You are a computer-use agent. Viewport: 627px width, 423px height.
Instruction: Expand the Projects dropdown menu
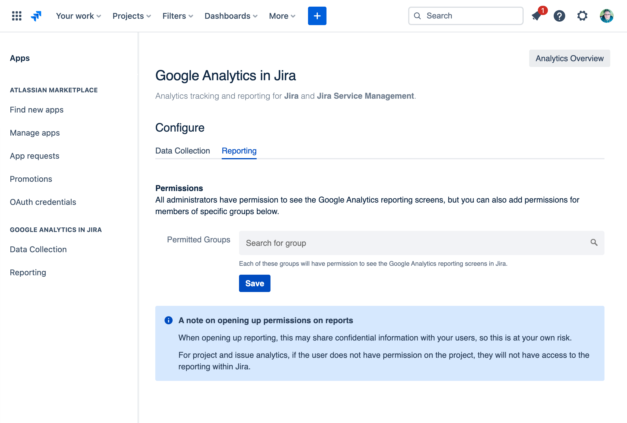pyautogui.click(x=132, y=16)
